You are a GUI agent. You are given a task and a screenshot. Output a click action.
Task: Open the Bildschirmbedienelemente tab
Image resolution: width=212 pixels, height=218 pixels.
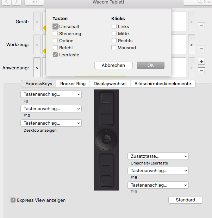coord(163,83)
